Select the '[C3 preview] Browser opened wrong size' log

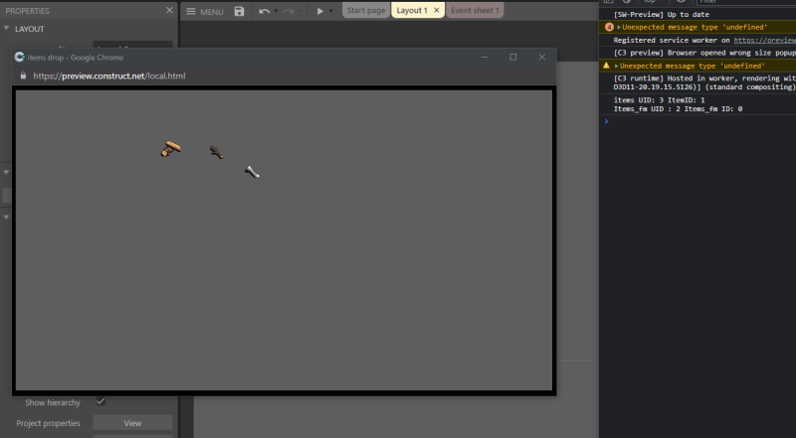pos(704,53)
